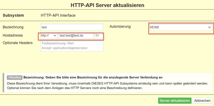
Task: Click the 'Optionale Headers' label
Action: click(x=18, y=43)
